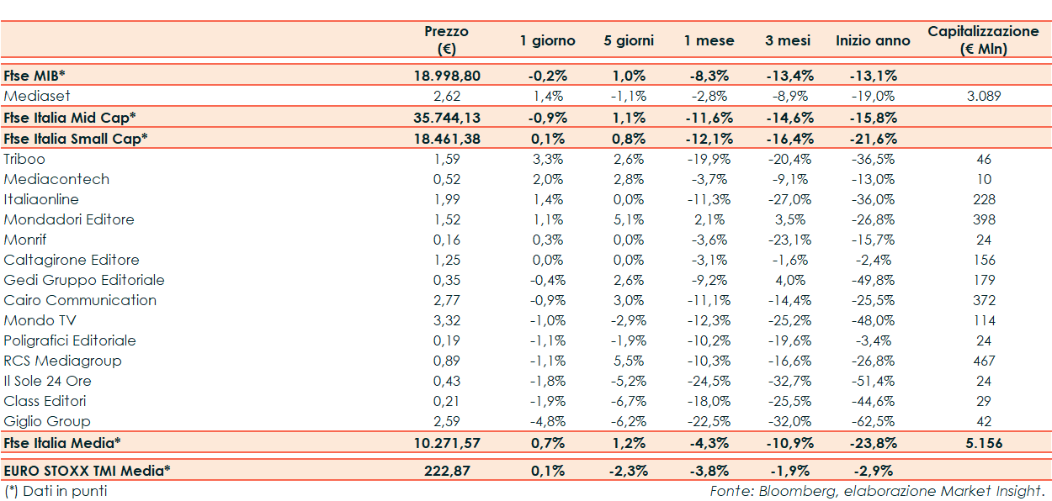Screen dimensions: 1052x501
Task: Click Mediaset's capitalization value 3.089
Action: (x=983, y=96)
